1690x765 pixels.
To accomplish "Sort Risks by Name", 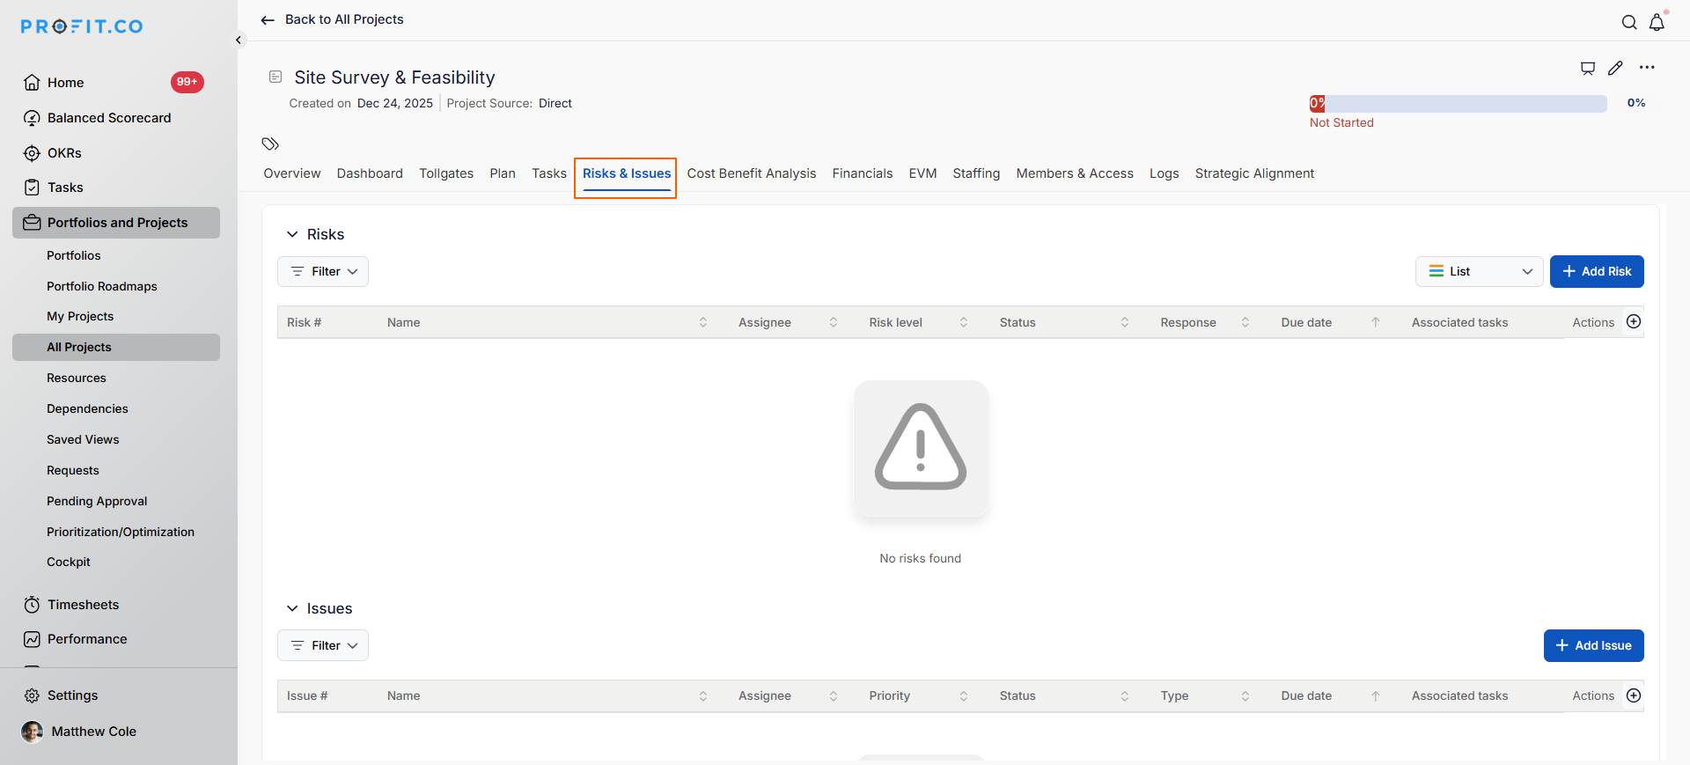I will pyautogui.click(x=703, y=322).
